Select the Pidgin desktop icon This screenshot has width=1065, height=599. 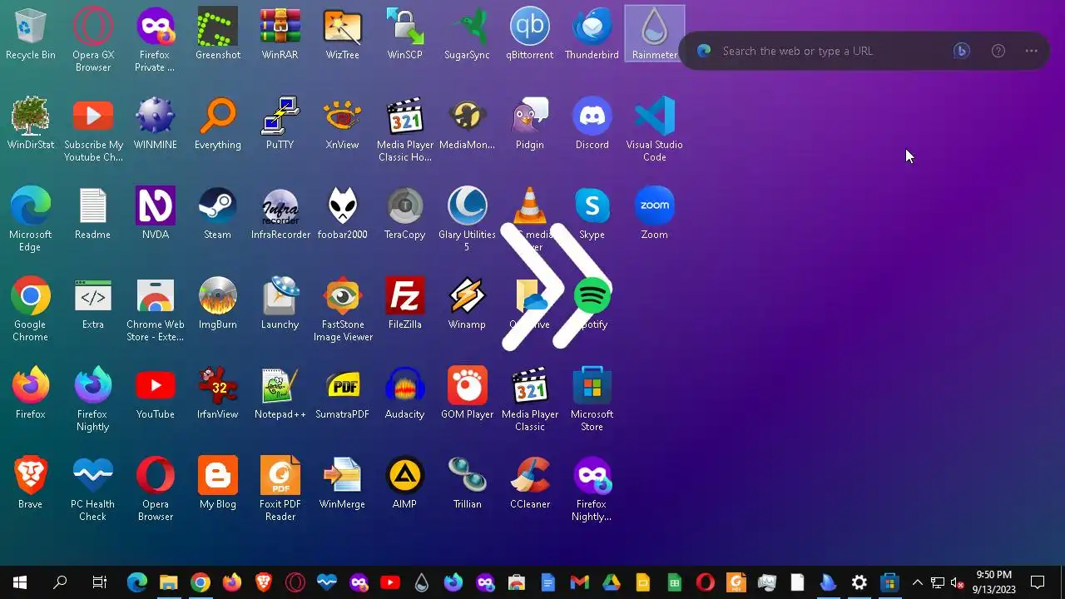(529, 124)
